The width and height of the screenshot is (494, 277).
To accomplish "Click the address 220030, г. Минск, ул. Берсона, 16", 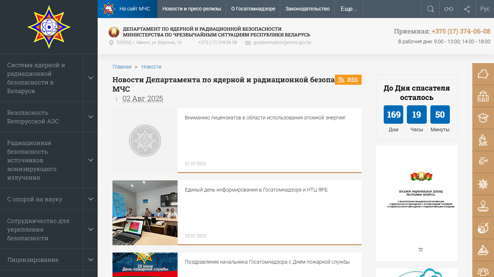I will tap(149, 43).
